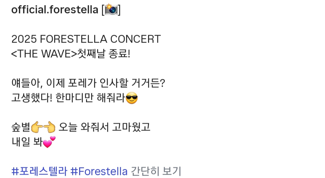The image size is (325, 178).
Task: Click the 얘들아, 이제 포레가 인사할 거거든? line
Action: pos(88,83)
